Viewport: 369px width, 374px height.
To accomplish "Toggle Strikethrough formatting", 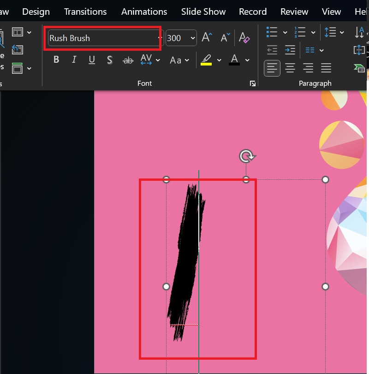I will click(128, 60).
